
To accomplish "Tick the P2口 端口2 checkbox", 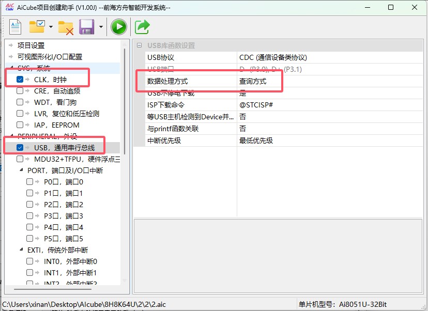I will click(x=30, y=205).
